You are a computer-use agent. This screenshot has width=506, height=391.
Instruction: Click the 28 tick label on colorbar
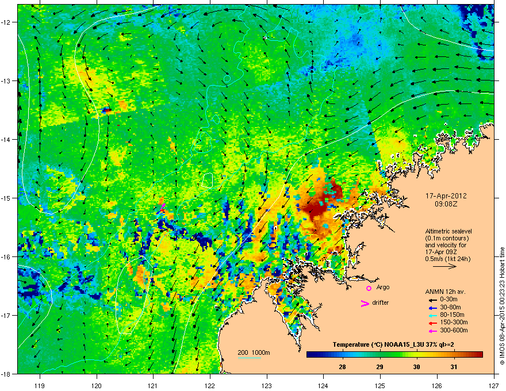342,367
